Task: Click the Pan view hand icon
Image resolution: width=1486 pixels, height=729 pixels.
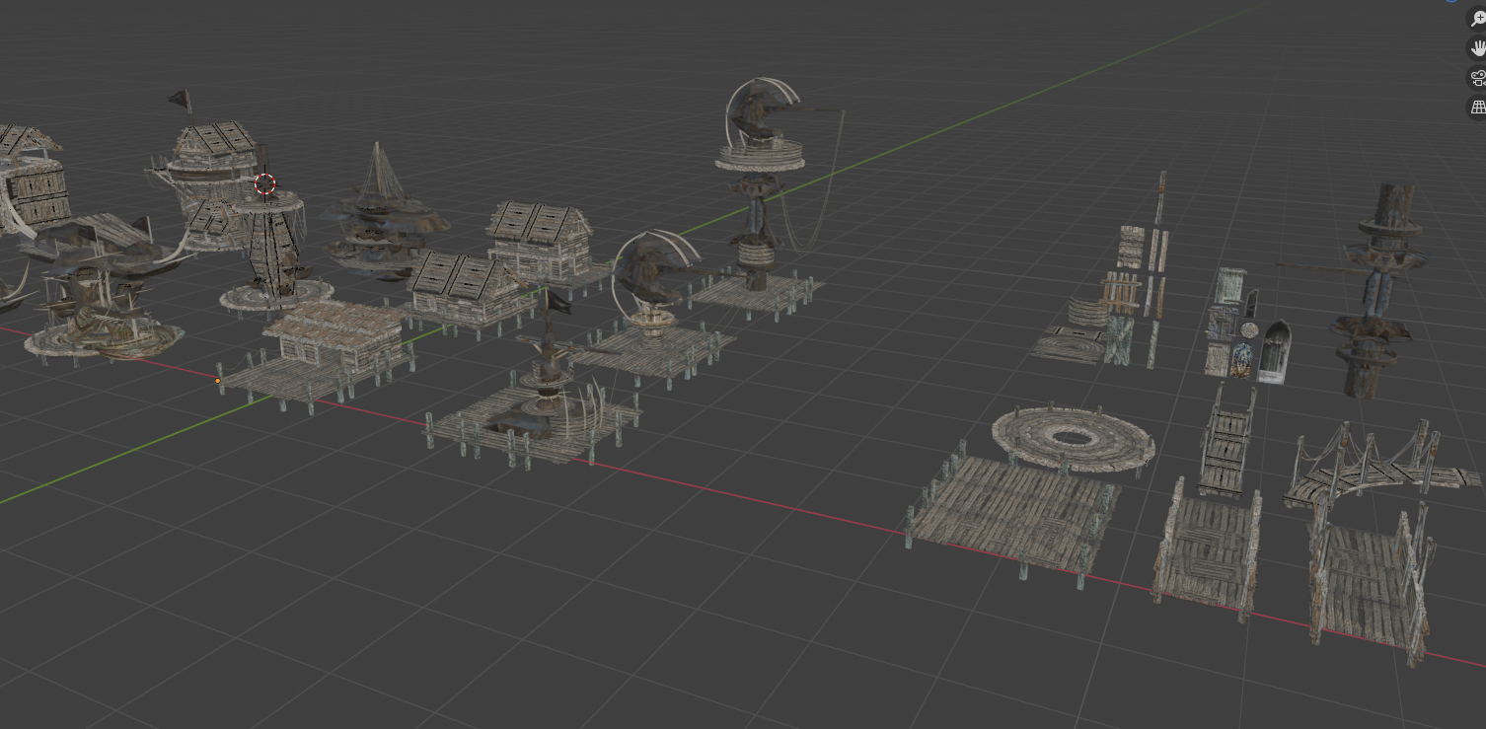Action: [x=1477, y=47]
